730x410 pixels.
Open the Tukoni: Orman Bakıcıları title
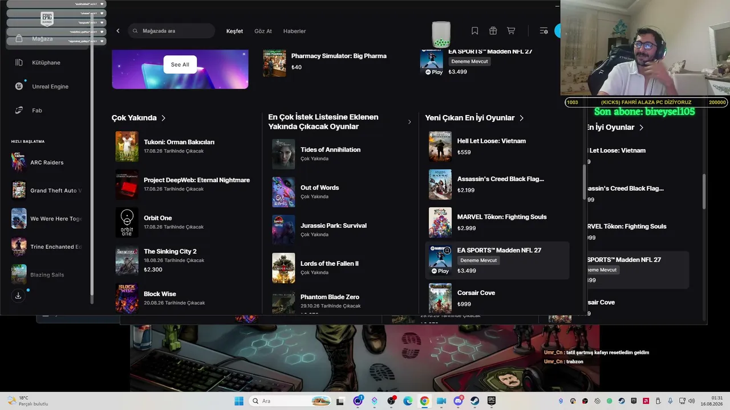click(179, 142)
